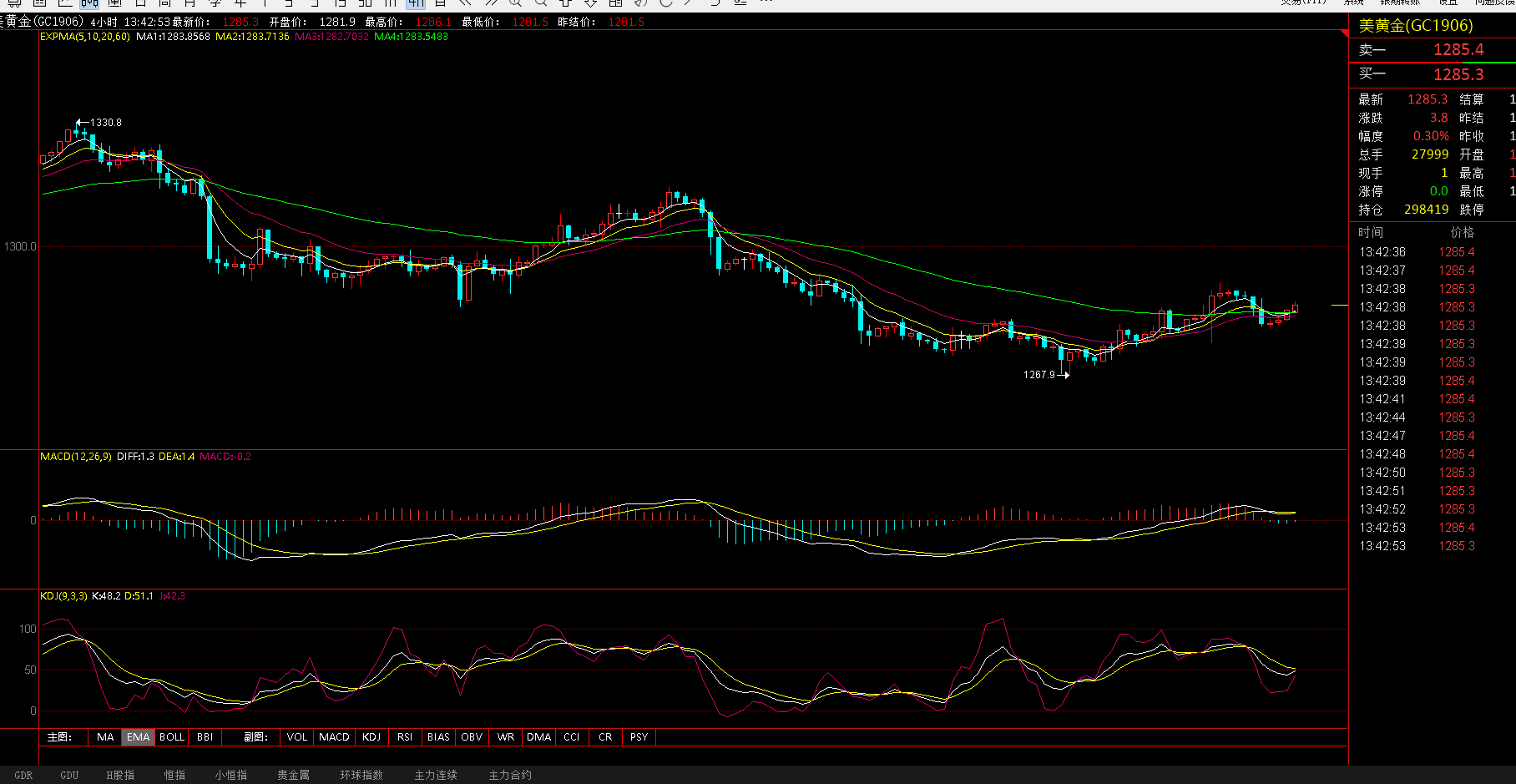The image size is (1516, 784).
Task: Click the up arrow toolbar icon
Action: point(565,3)
